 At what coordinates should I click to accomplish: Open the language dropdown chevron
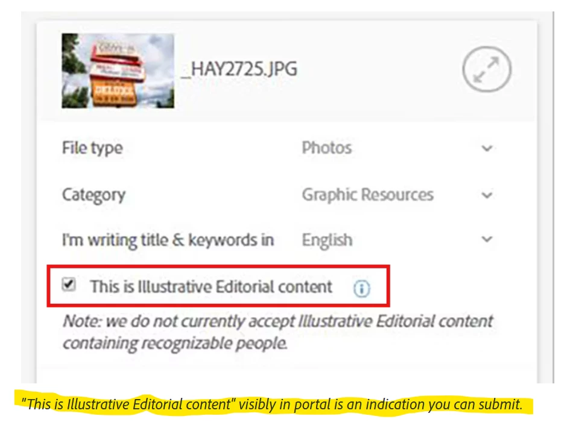[487, 239]
